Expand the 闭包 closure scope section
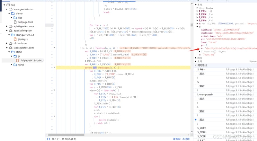 click(196, 58)
